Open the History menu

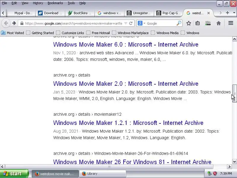tap(38, 3)
